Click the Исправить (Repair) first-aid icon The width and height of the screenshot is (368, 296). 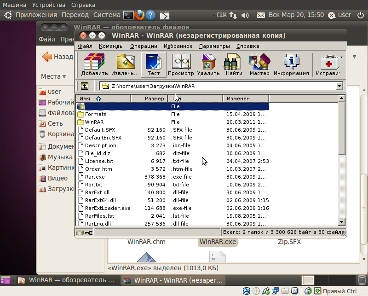point(328,64)
